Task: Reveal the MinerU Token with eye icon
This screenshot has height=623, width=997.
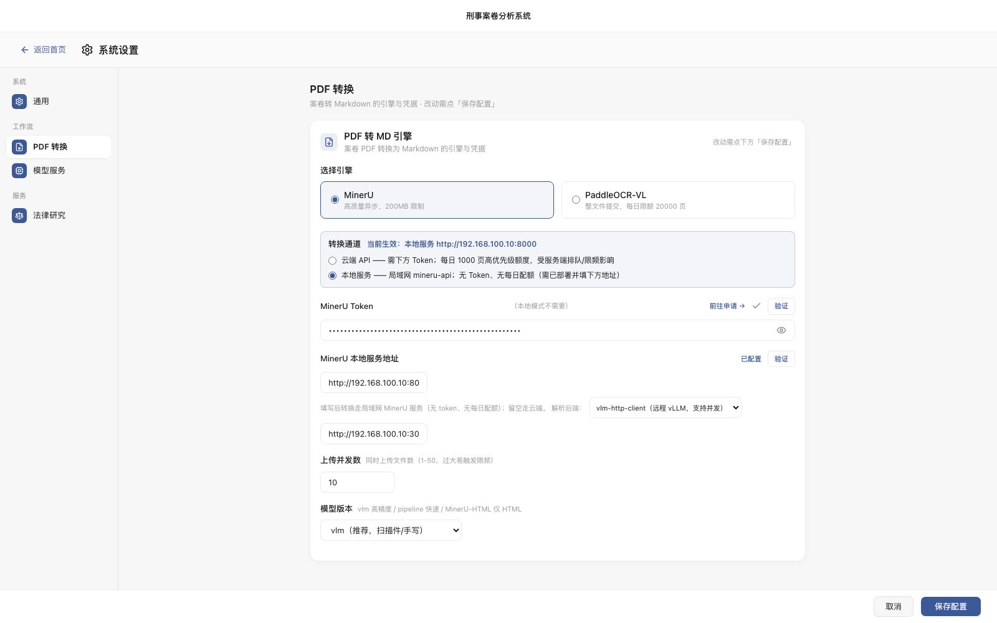Action: coord(781,330)
